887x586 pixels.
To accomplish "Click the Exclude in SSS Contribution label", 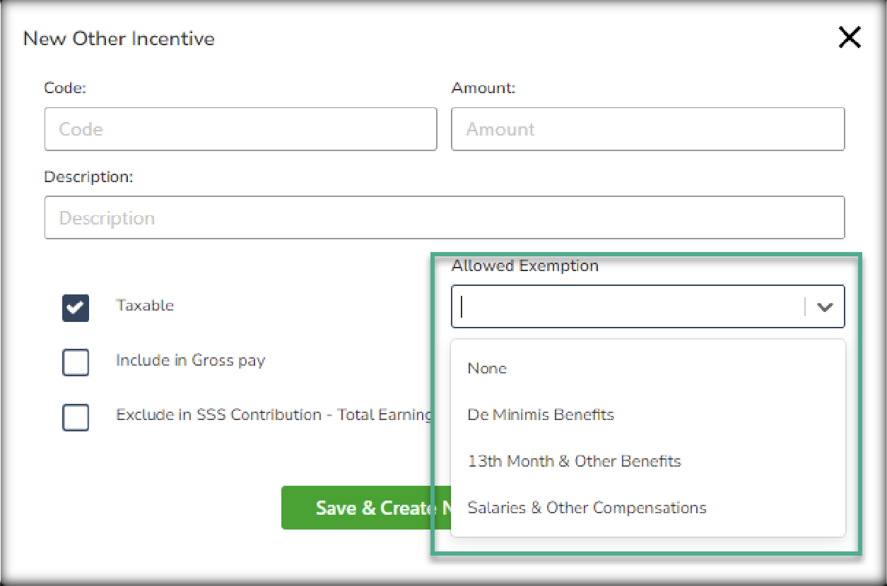I will (274, 415).
